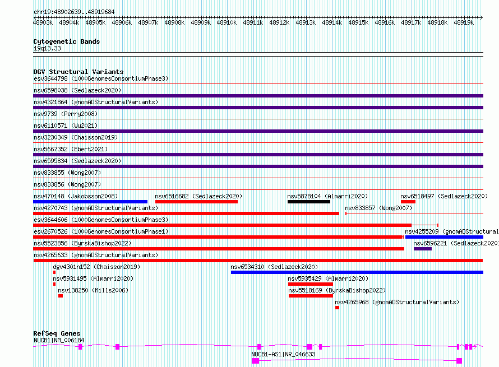Screen dimensions: 499x367
Task: Open variant label nsv4255209 (gnomADStructural...)
Action: click(451, 231)
